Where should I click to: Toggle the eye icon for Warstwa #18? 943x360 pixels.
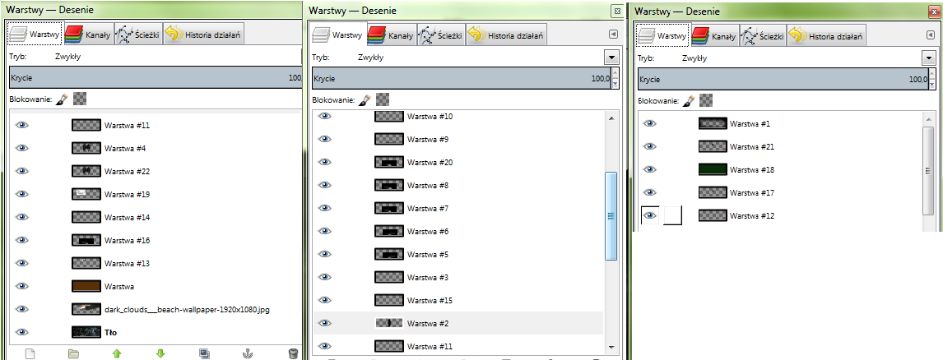point(650,169)
